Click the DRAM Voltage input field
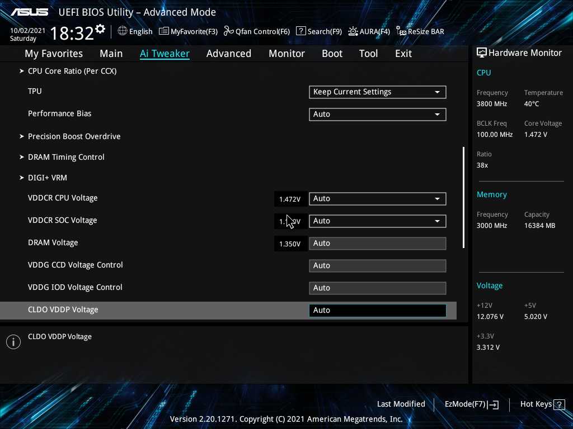Image resolution: width=573 pixels, height=429 pixels. tap(377, 244)
